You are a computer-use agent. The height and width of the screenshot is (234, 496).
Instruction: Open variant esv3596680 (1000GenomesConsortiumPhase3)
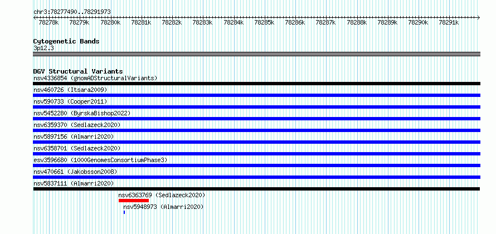[100, 160]
